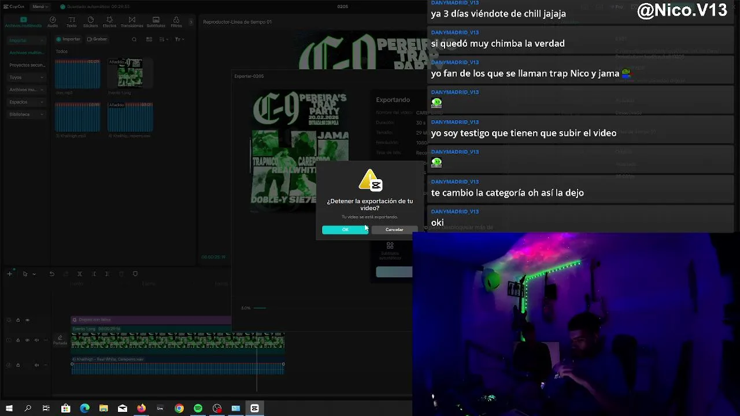Image resolution: width=740 pixels, height=416 pixels.
Task: Select the purple text clip on timeline
Action: click(151, 320)
